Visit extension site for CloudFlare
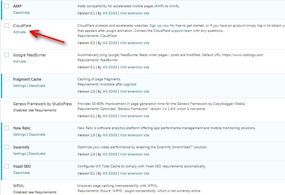 134,43
